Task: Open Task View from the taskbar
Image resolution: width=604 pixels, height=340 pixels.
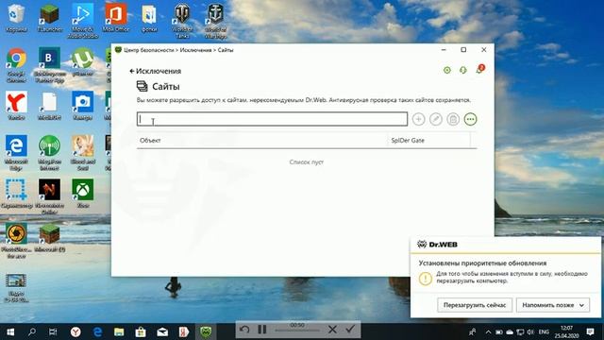Action: [x=53, y=331]
